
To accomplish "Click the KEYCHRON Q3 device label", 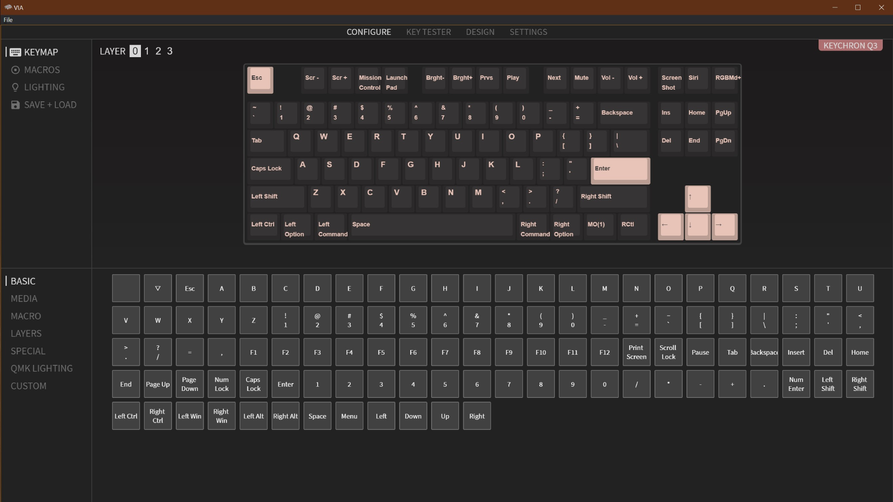I will (850, 45).
